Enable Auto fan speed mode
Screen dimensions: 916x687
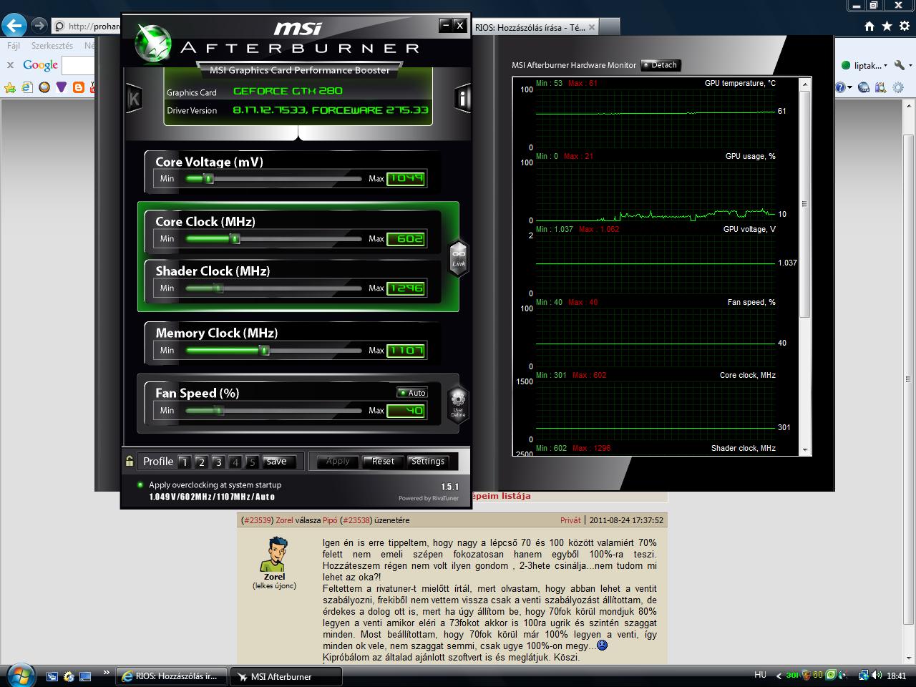(x=412, y=392)
